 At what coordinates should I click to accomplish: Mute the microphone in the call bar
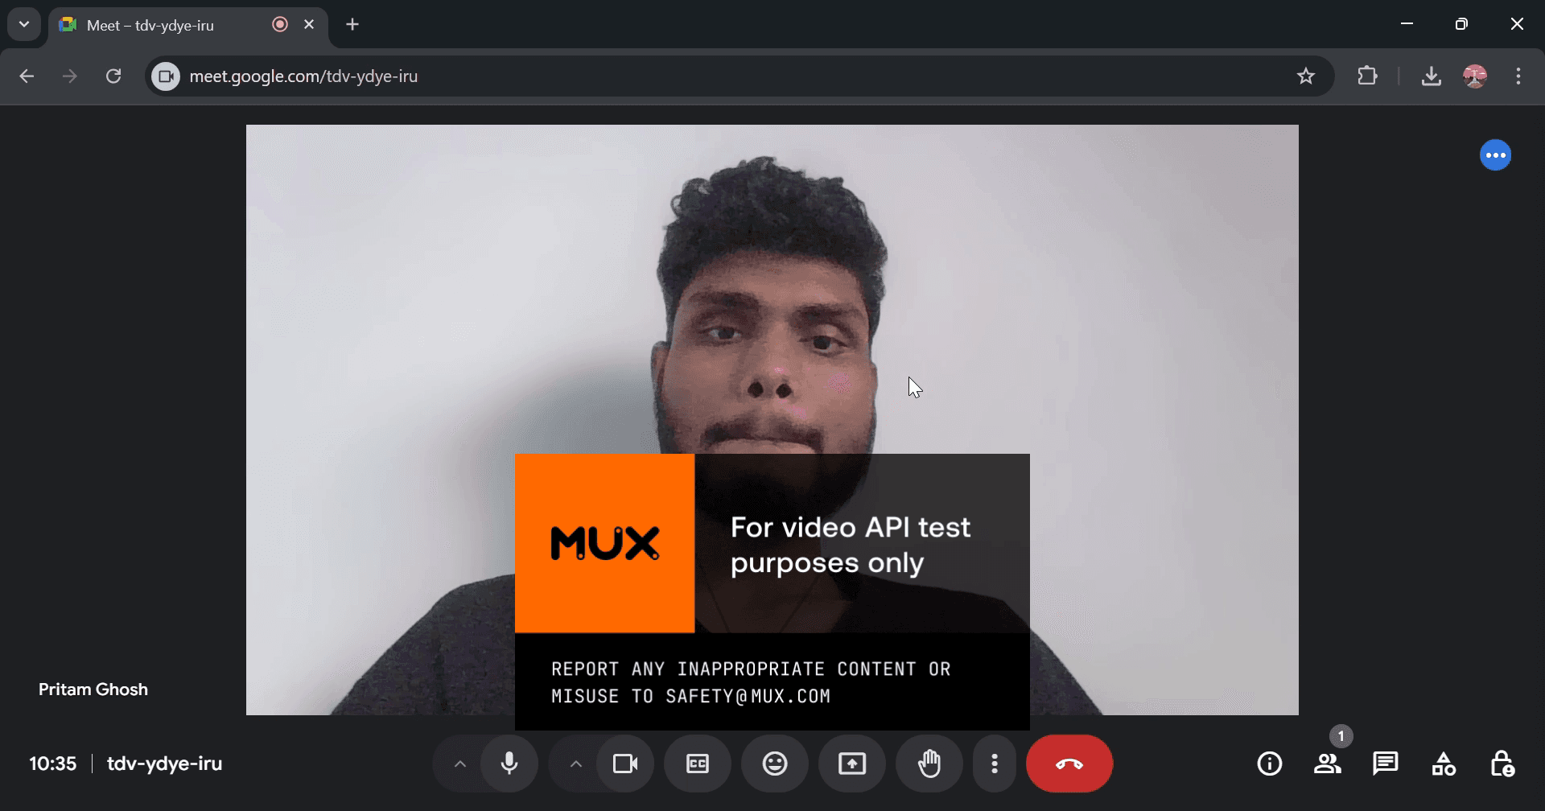point(509,764)
